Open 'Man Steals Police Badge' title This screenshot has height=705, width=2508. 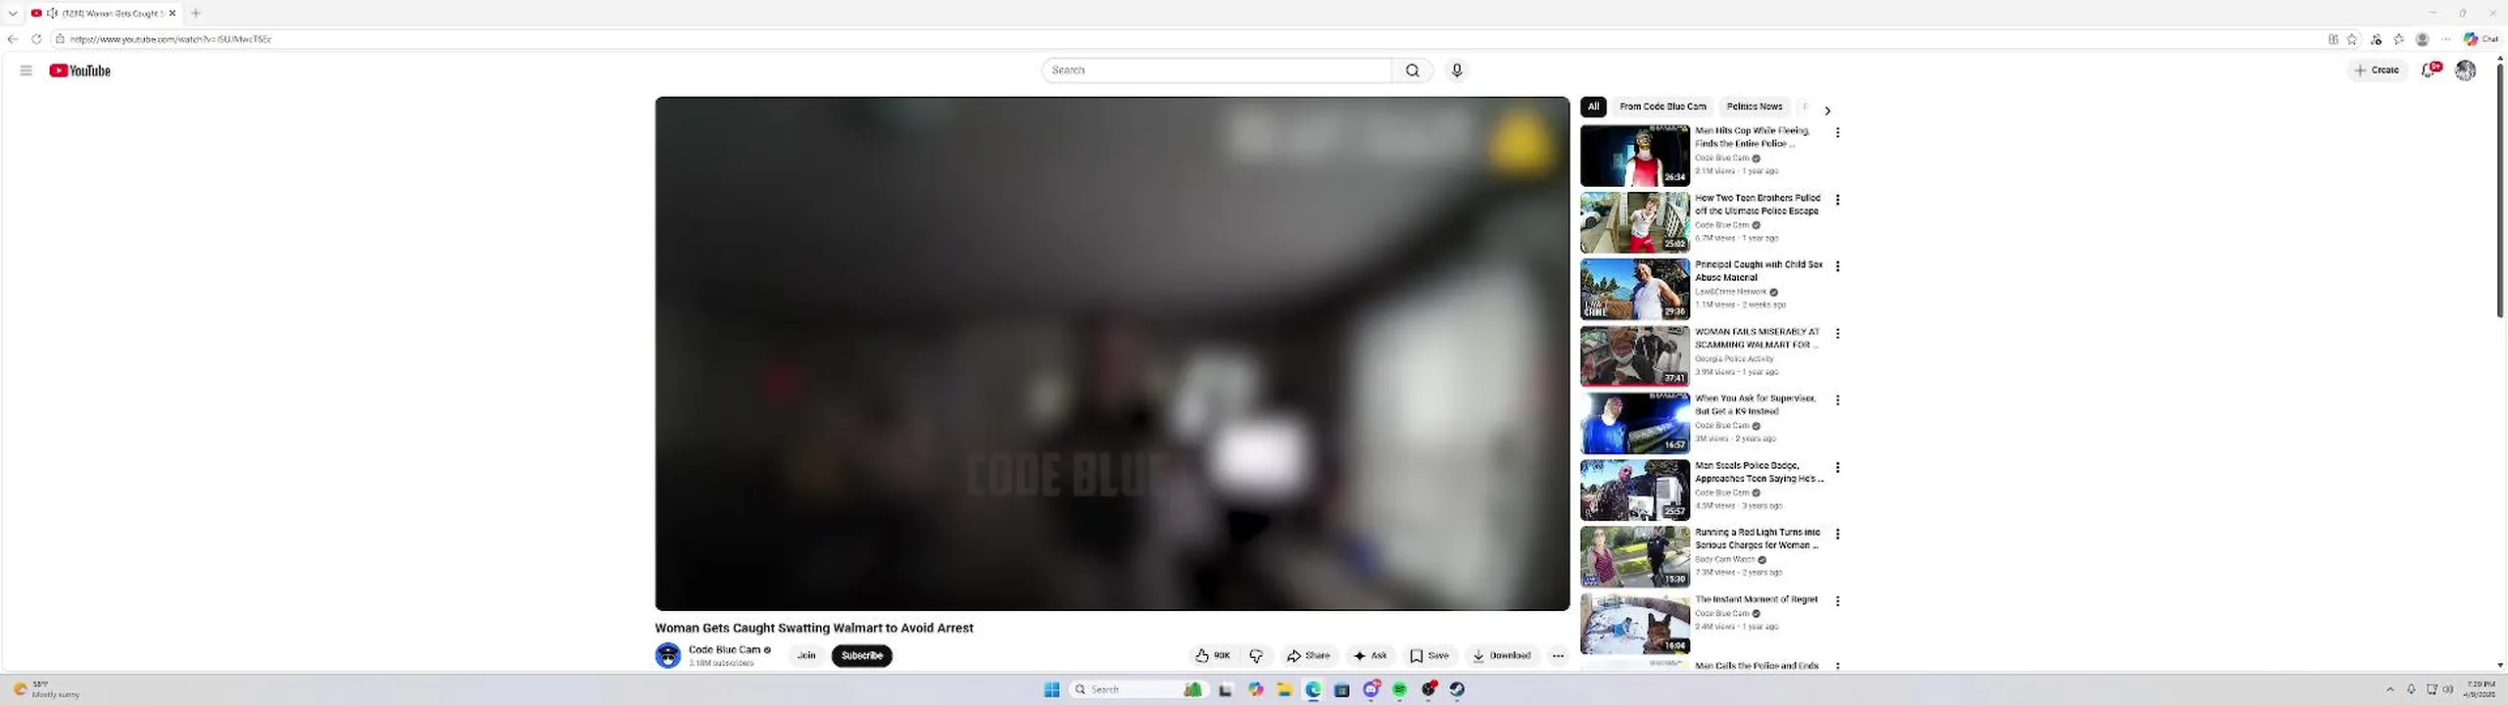click(1760, 472)
